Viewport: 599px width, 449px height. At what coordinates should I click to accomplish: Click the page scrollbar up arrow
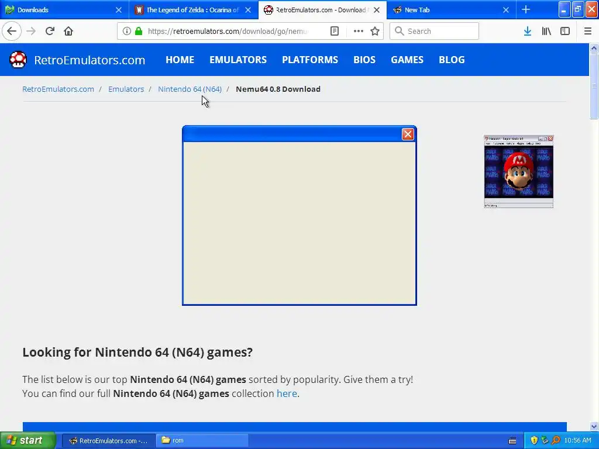[x=594, y=48]
